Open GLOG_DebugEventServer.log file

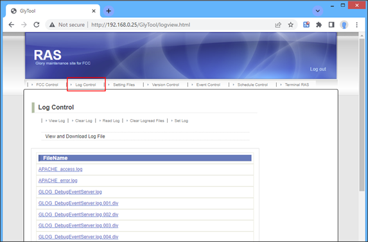(x=70, y=192)
